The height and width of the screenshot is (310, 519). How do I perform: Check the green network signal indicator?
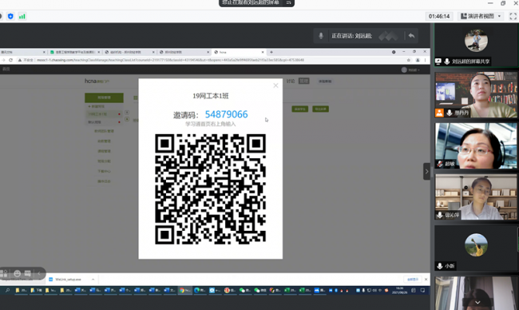[22, 16]
